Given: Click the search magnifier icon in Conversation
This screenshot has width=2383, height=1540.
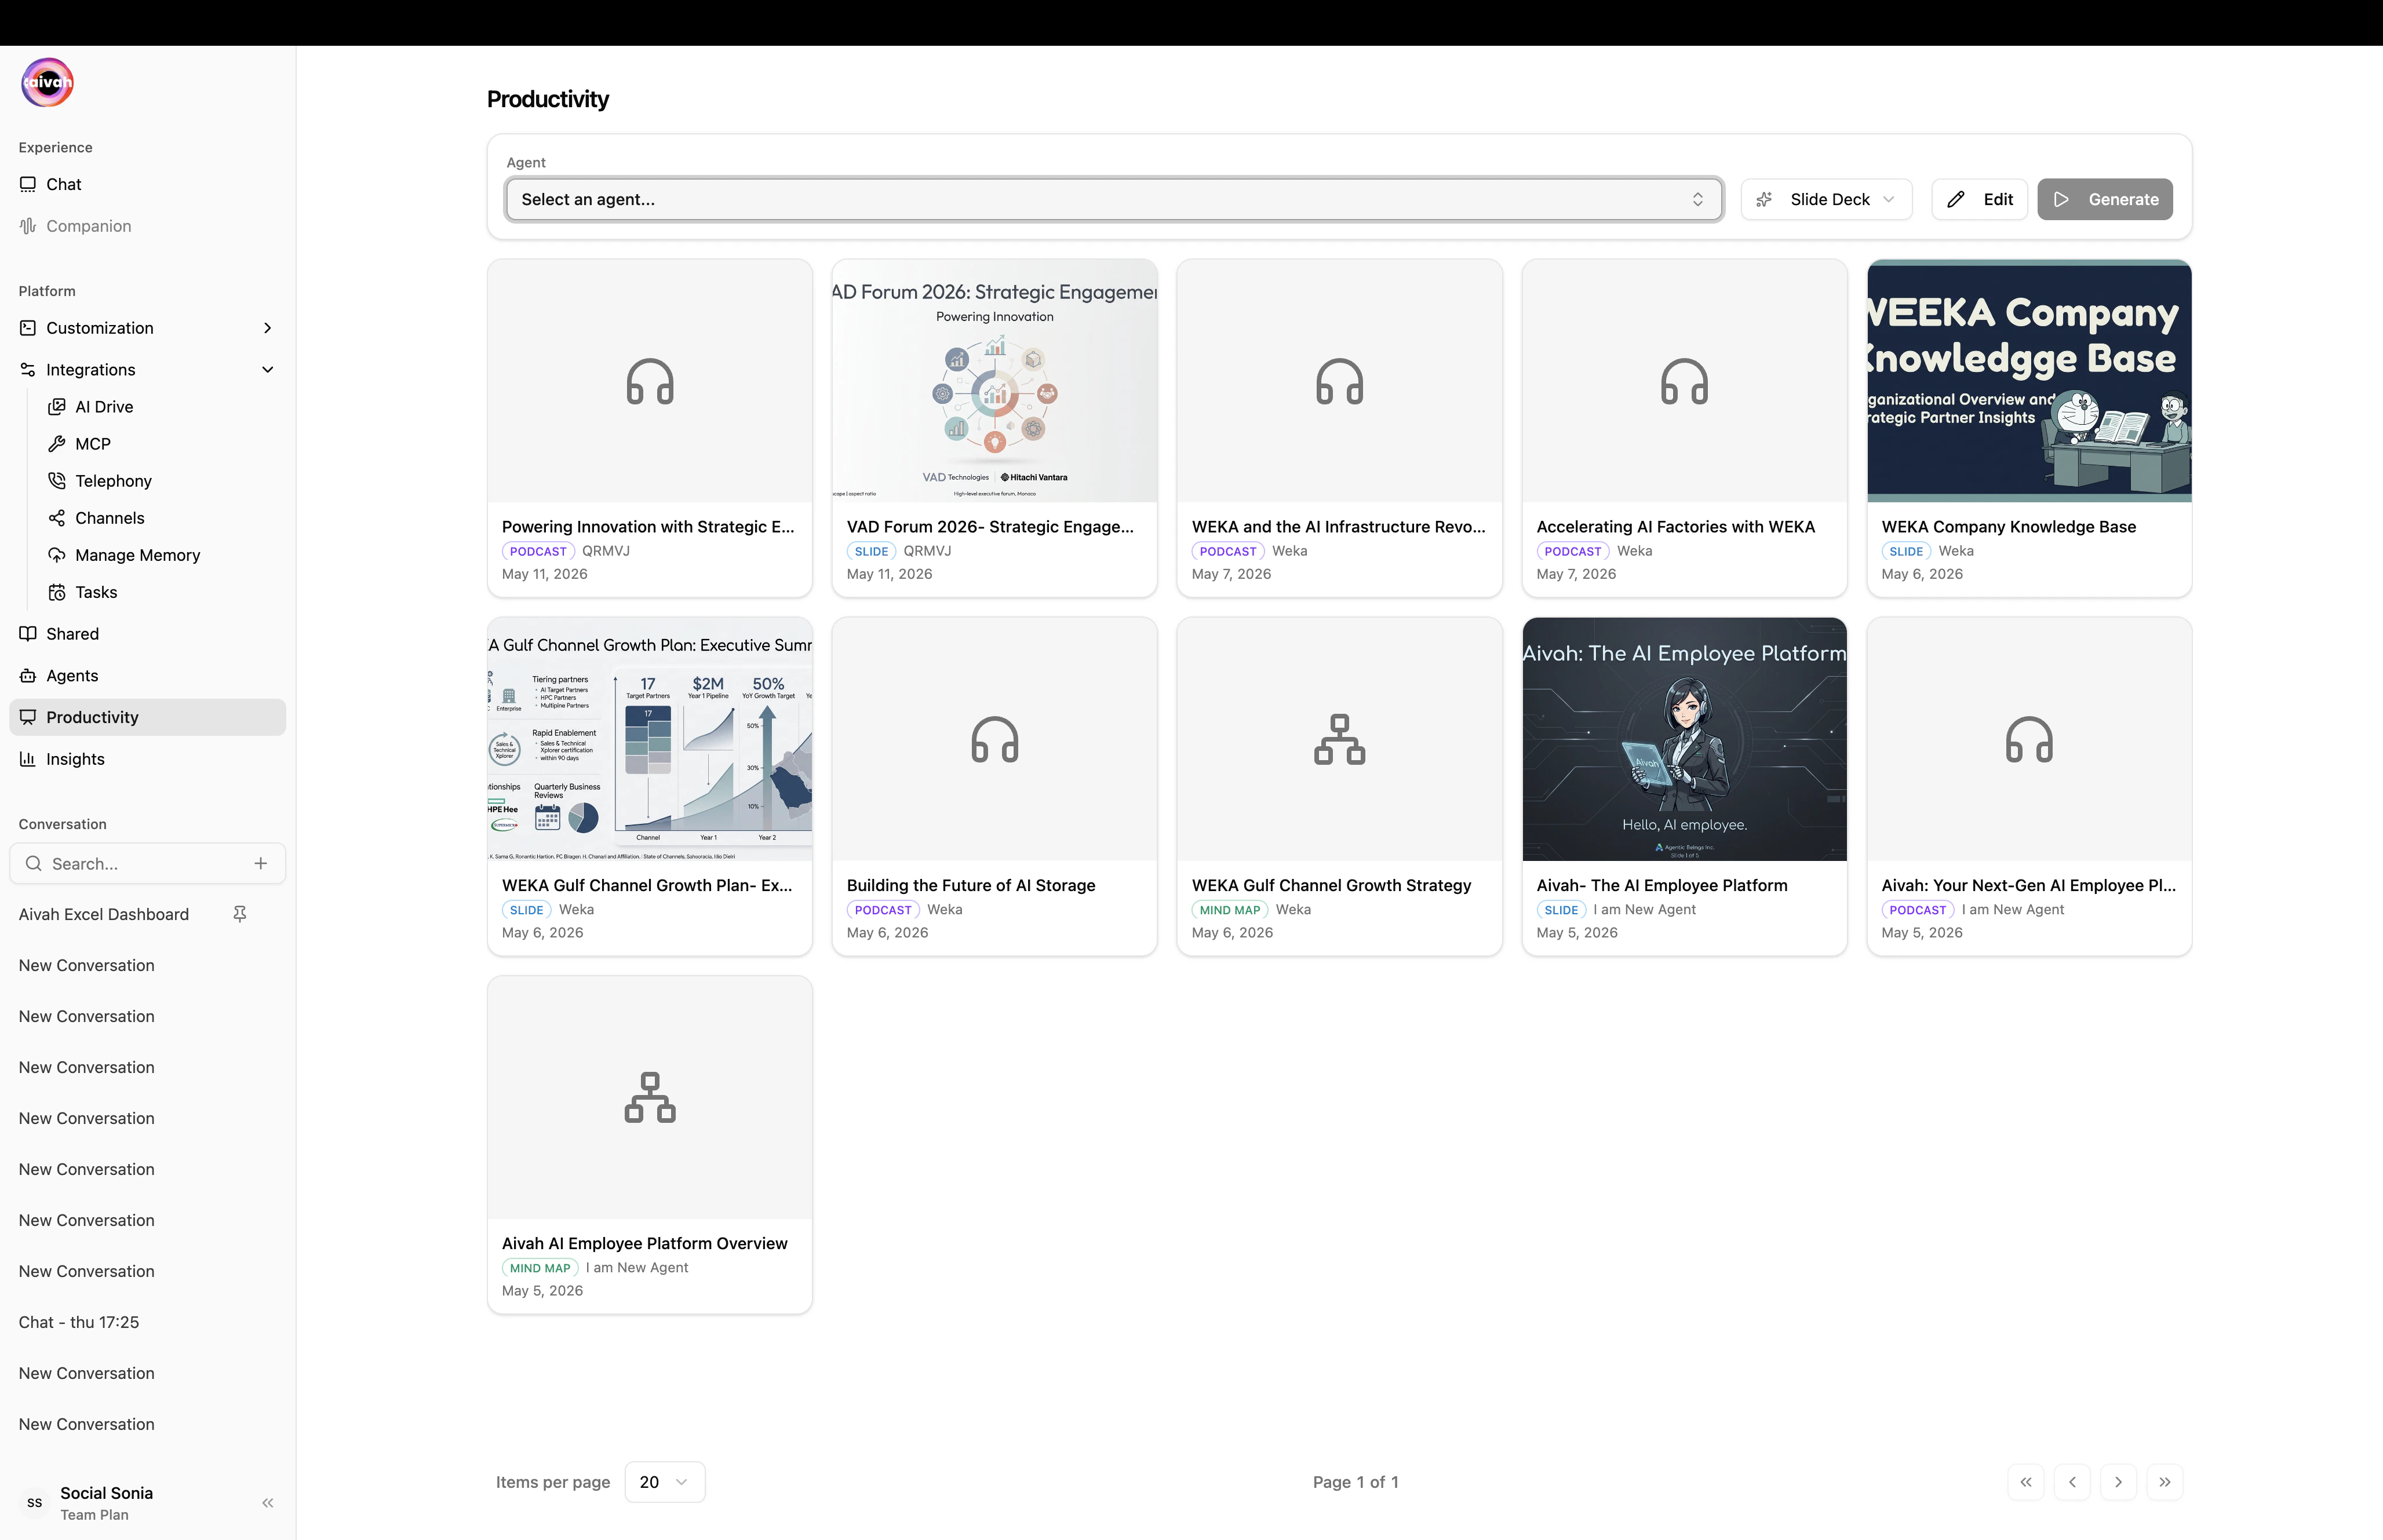Looking at the screenshot, I should pos(33,863).
